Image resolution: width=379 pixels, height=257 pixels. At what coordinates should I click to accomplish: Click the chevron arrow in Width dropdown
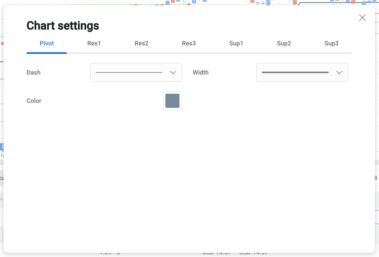tap(339, 73)
